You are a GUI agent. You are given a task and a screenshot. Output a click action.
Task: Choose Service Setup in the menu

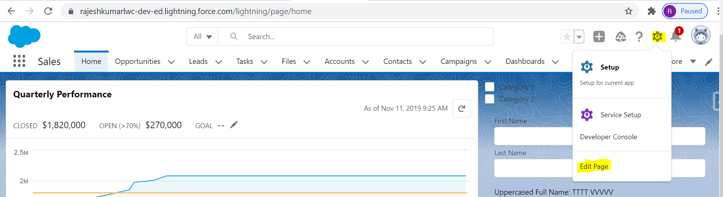pos(621,115)
